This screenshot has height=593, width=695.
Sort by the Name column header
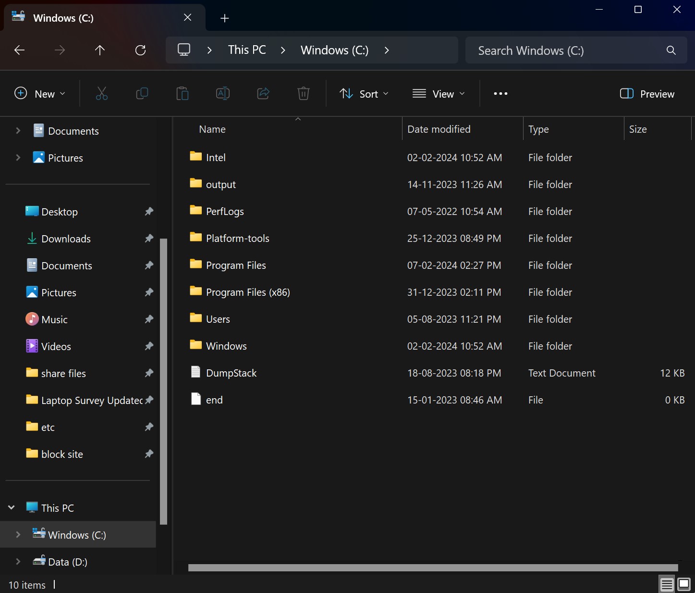(x=287, y=129)
